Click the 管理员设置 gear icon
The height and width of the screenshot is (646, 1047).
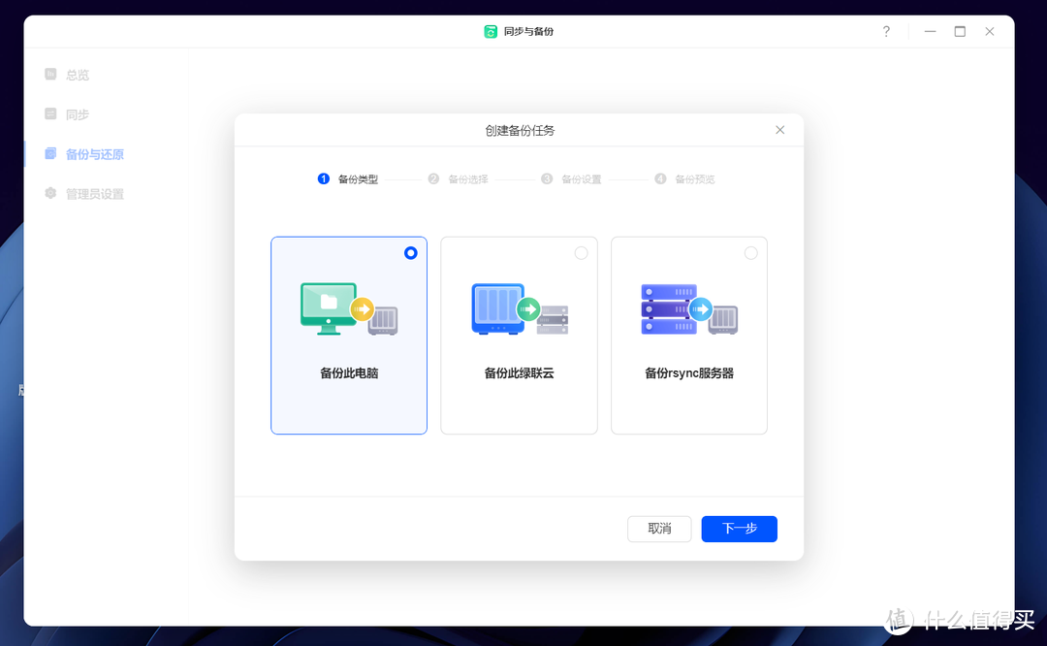[50, 193]
